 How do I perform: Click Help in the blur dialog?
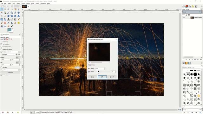point(93,77)
